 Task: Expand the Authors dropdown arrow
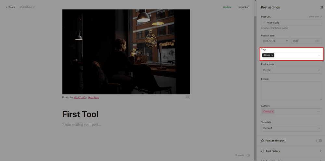(x=319, y=112)
